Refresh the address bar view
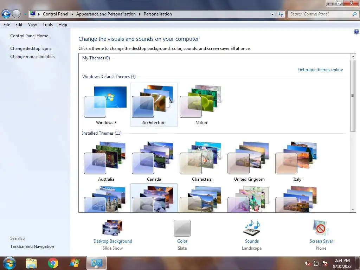This screenshot has height=270, width=360. (x=280, y=14)
